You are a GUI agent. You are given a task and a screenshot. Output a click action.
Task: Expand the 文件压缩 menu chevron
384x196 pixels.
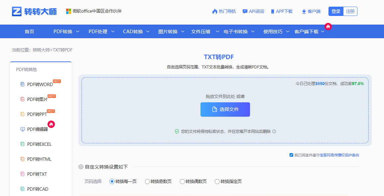pos(217,32)
